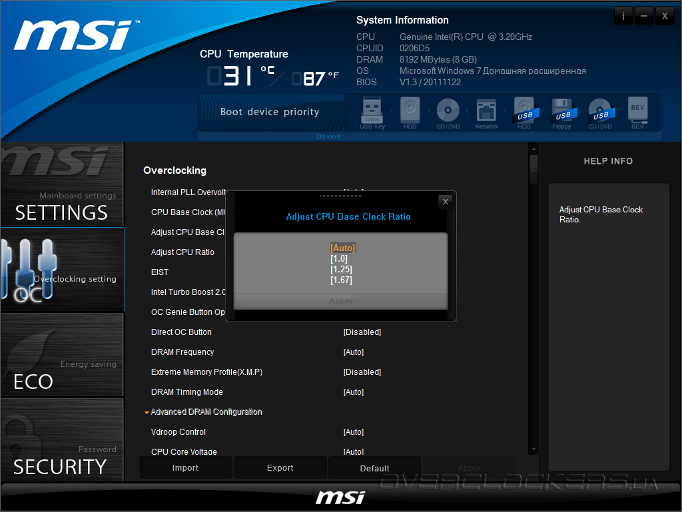Select the internal HDD boot device icon

coord(410,113)
